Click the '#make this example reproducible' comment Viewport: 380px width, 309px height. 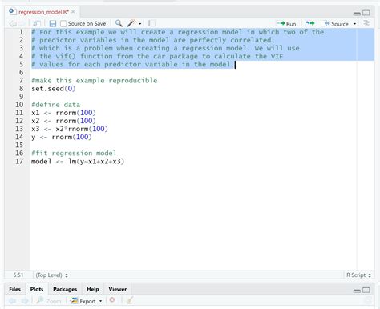[x=95, y=80]
